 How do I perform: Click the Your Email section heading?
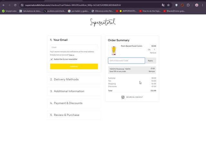pos(59,40)
